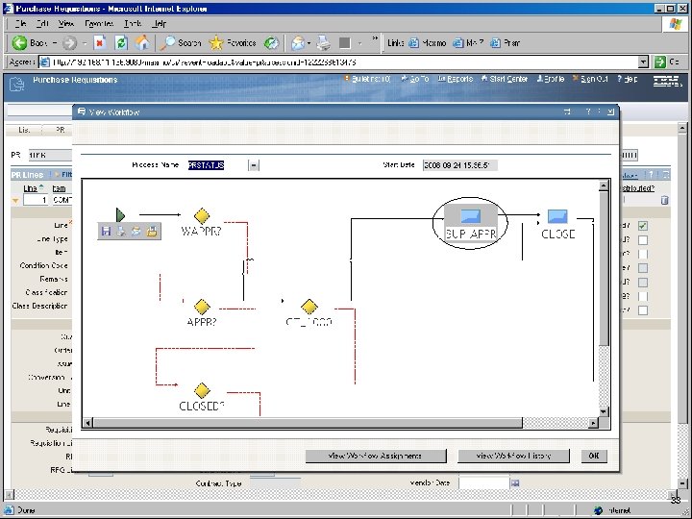
Task: Click the browser Refresh icon
Action: coord(121,43)
